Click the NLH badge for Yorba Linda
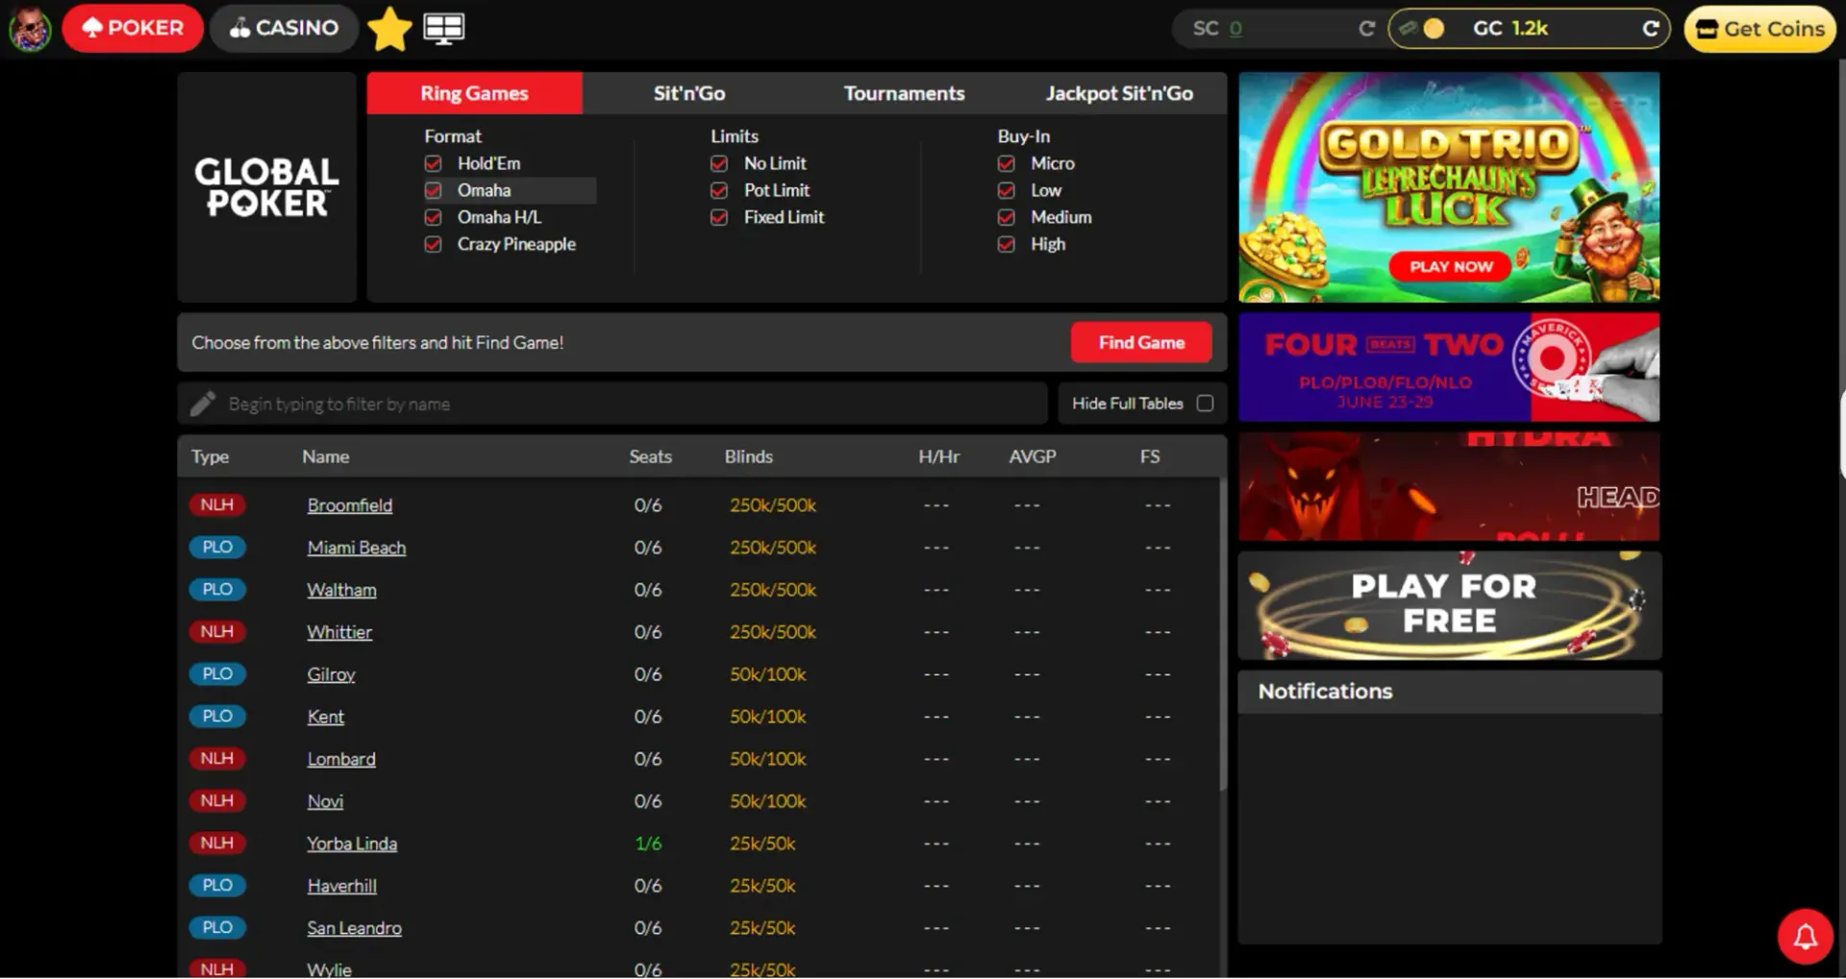The image size is (1846, 979). (x=217, y=843)
